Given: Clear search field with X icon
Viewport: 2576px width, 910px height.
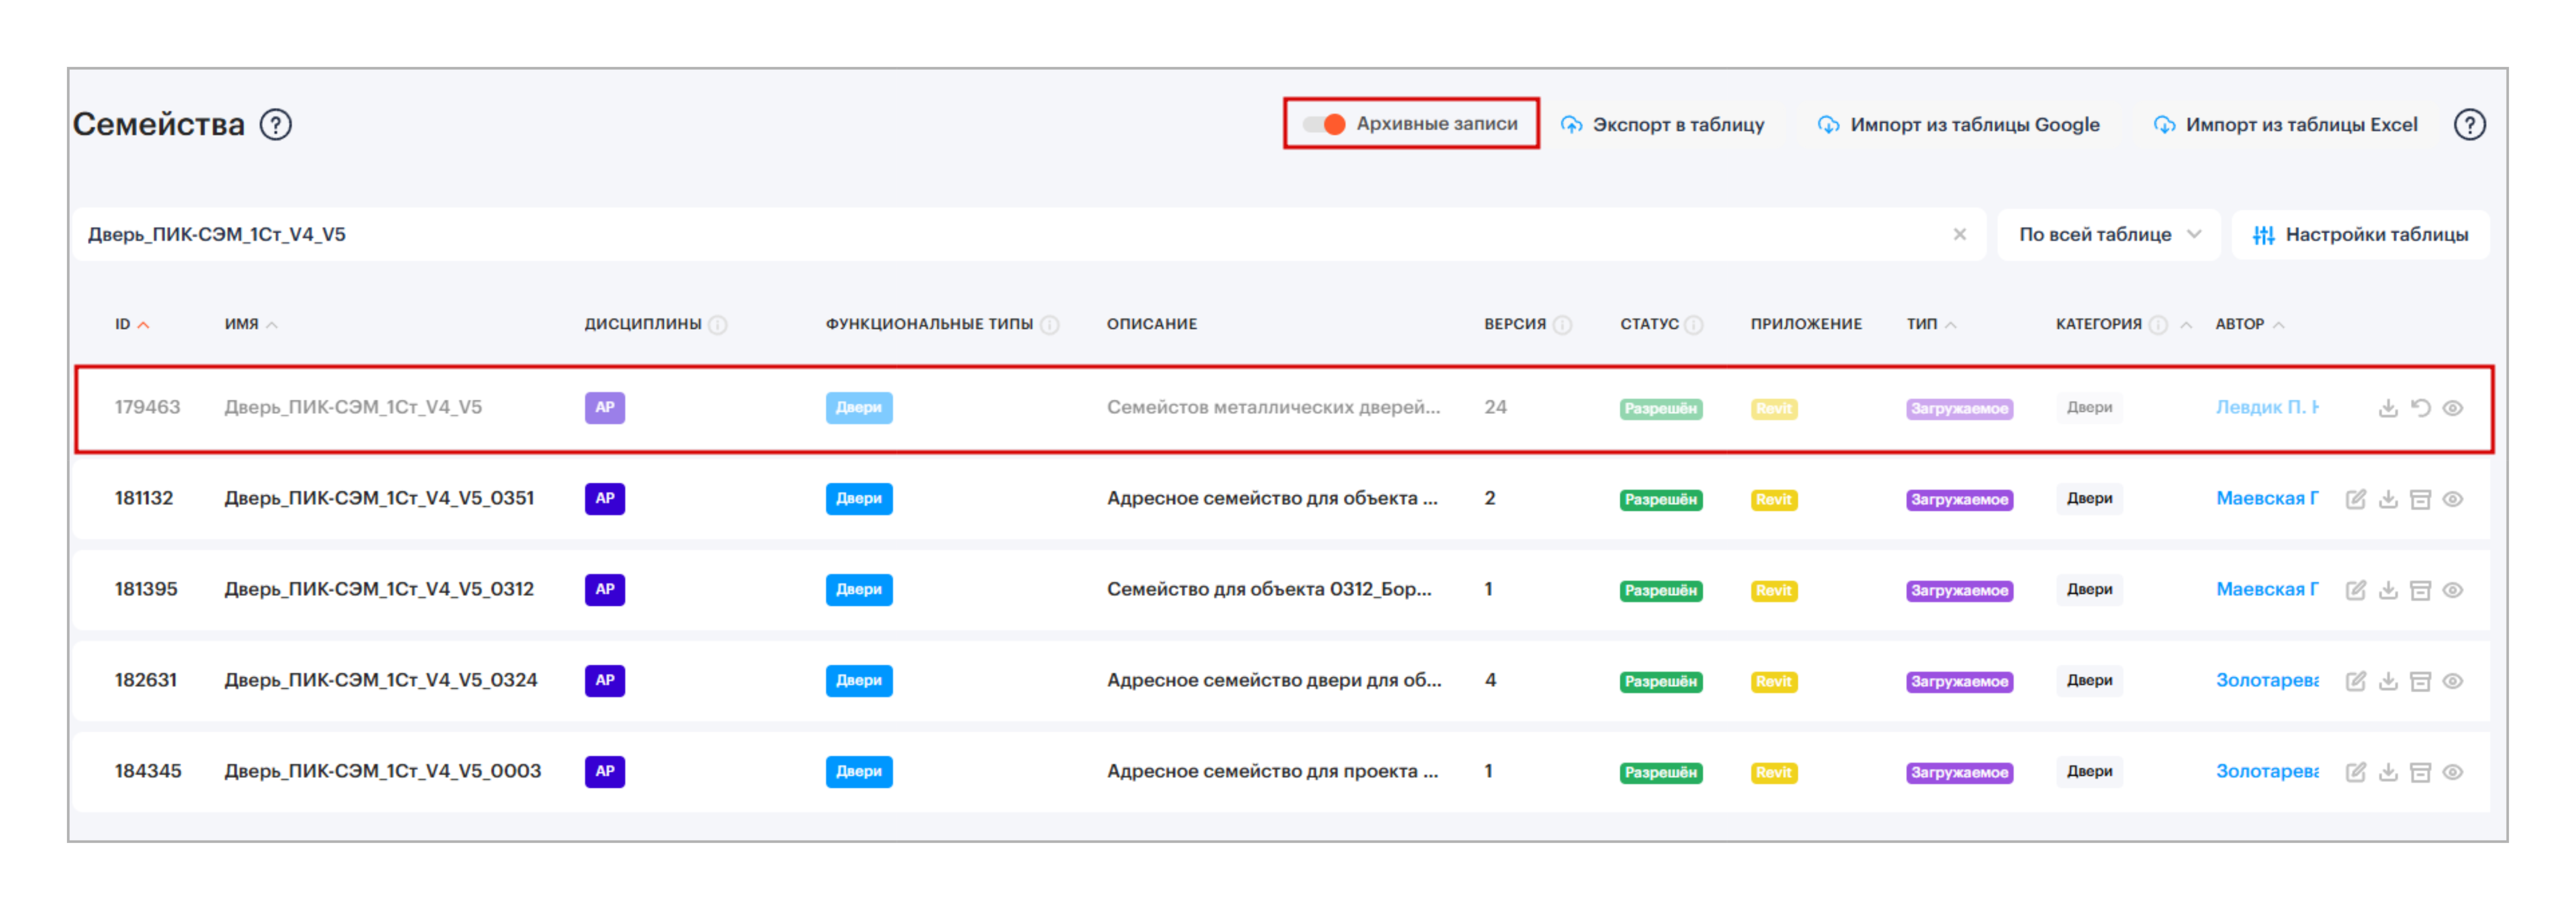Looking at the screenshot, I should click(x=1959, y=235).
